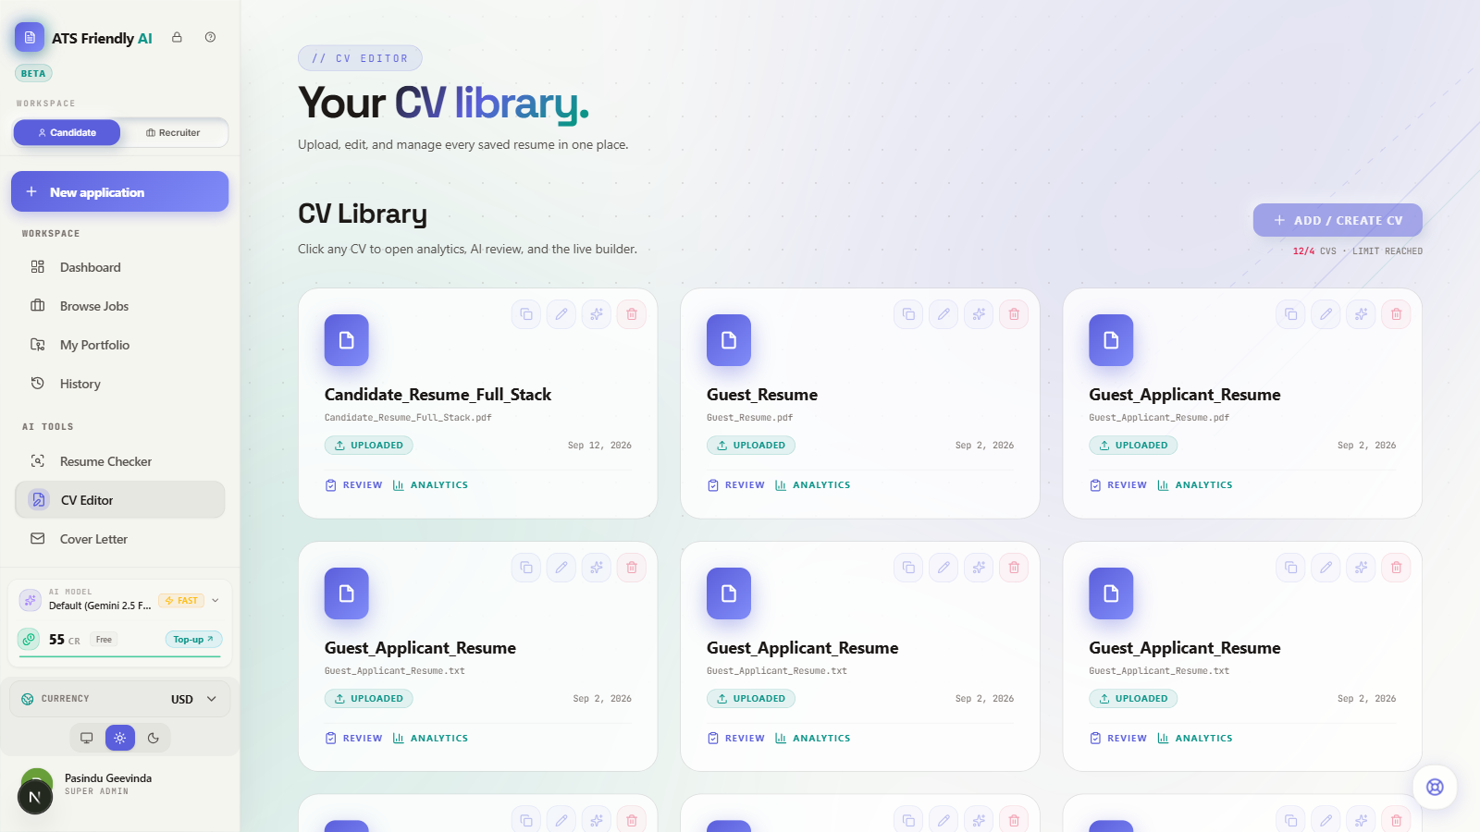1480x832 pixels.
Task: Select light theme sun icon
Action: point(120,738)
